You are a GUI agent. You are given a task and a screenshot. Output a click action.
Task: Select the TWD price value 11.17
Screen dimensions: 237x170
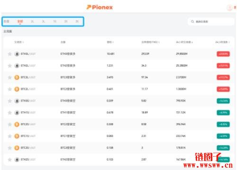pos(145,89)
